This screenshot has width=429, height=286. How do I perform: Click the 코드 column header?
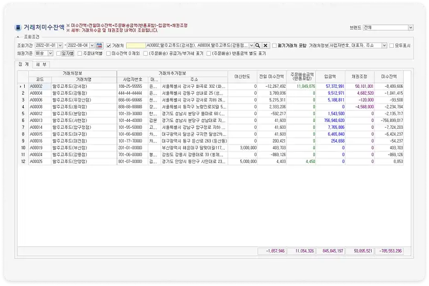(x=40, y=79)
